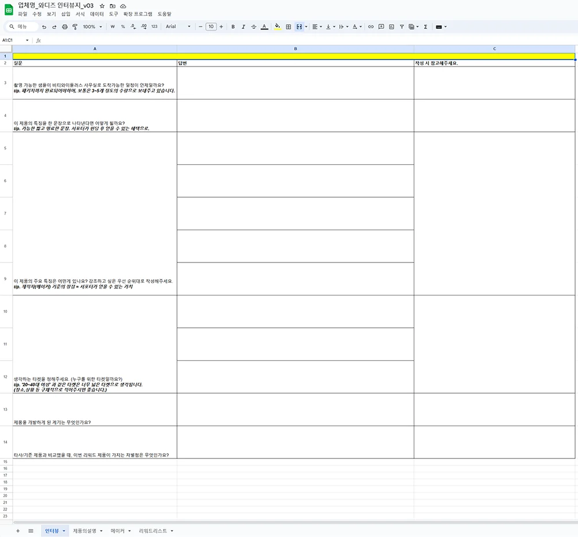Viewport: 578px width, 537px height.
Task: Open the functions sigma icon
Action: (x=425, y=27)
